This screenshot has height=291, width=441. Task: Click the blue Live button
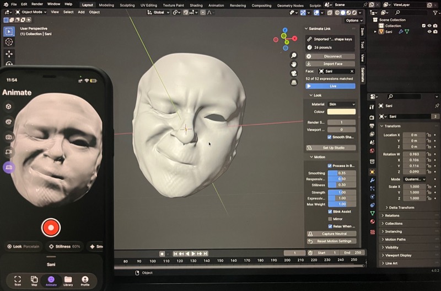coord(330,86)
